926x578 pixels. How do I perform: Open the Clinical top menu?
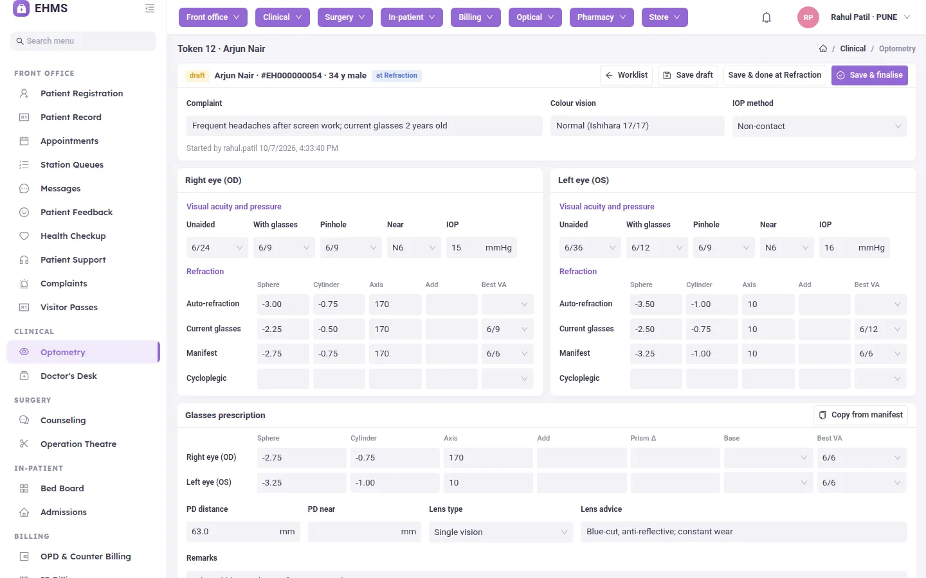tap(282, 17)
